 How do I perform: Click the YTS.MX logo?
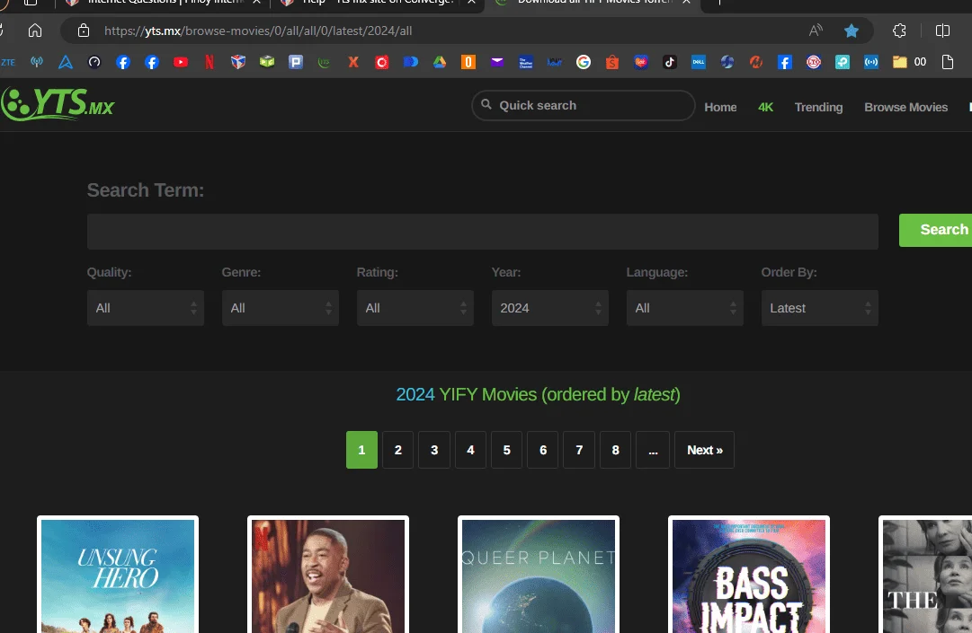(58, 104)
